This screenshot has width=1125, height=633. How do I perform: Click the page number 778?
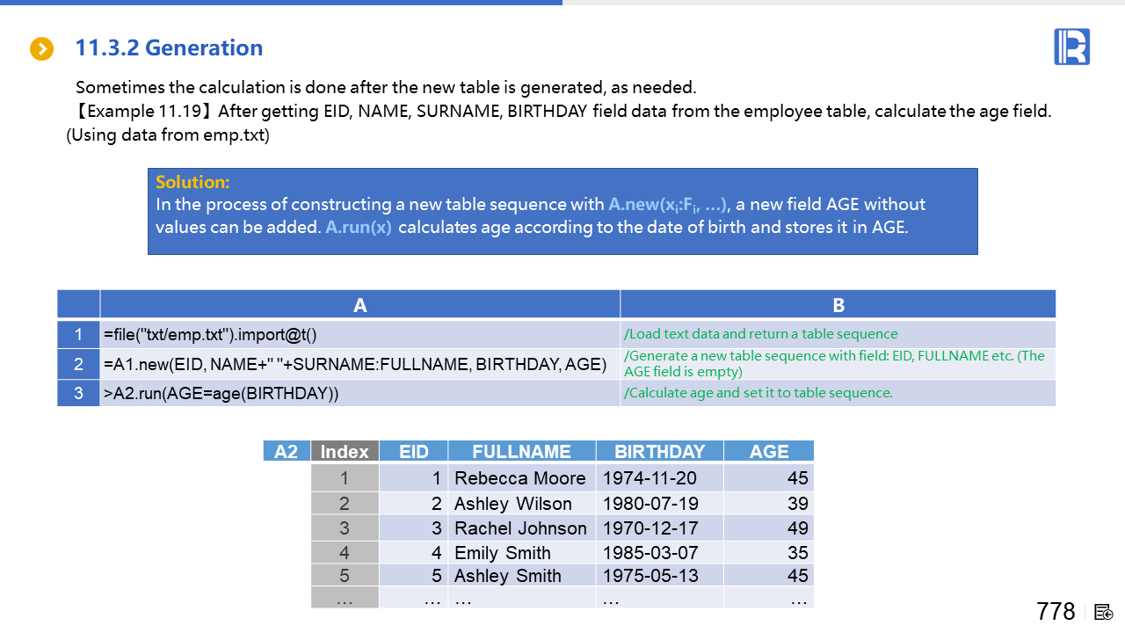click(x=1056, y=612)
